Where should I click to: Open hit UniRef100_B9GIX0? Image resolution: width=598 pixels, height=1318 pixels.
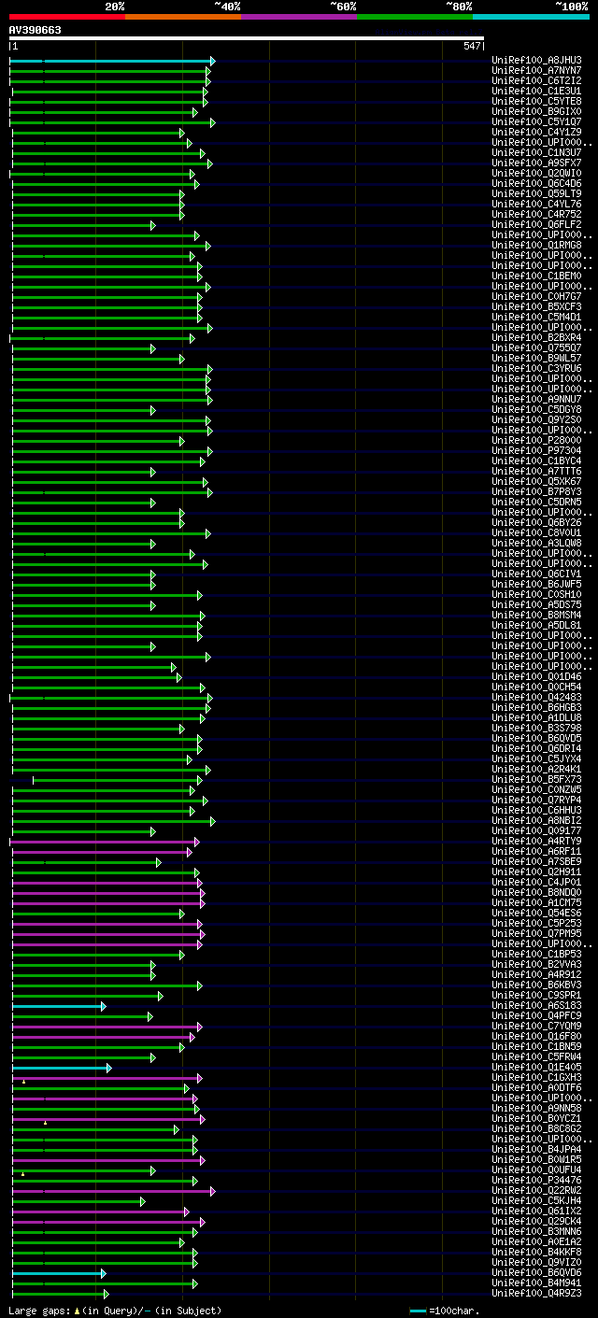pyautogui.click(x=537, y=111)
